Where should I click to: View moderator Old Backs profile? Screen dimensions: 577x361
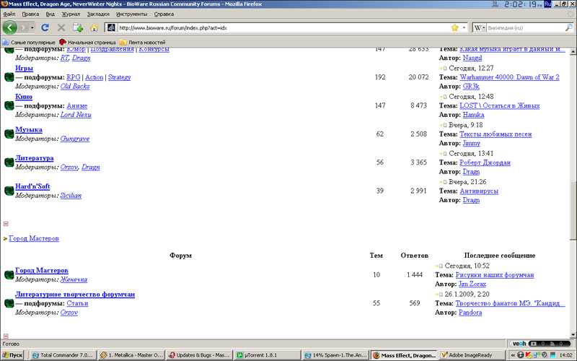click(x=75, y=86)
